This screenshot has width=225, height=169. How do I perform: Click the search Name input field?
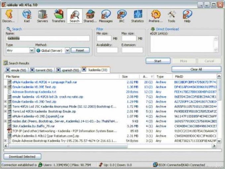[48, 38]
